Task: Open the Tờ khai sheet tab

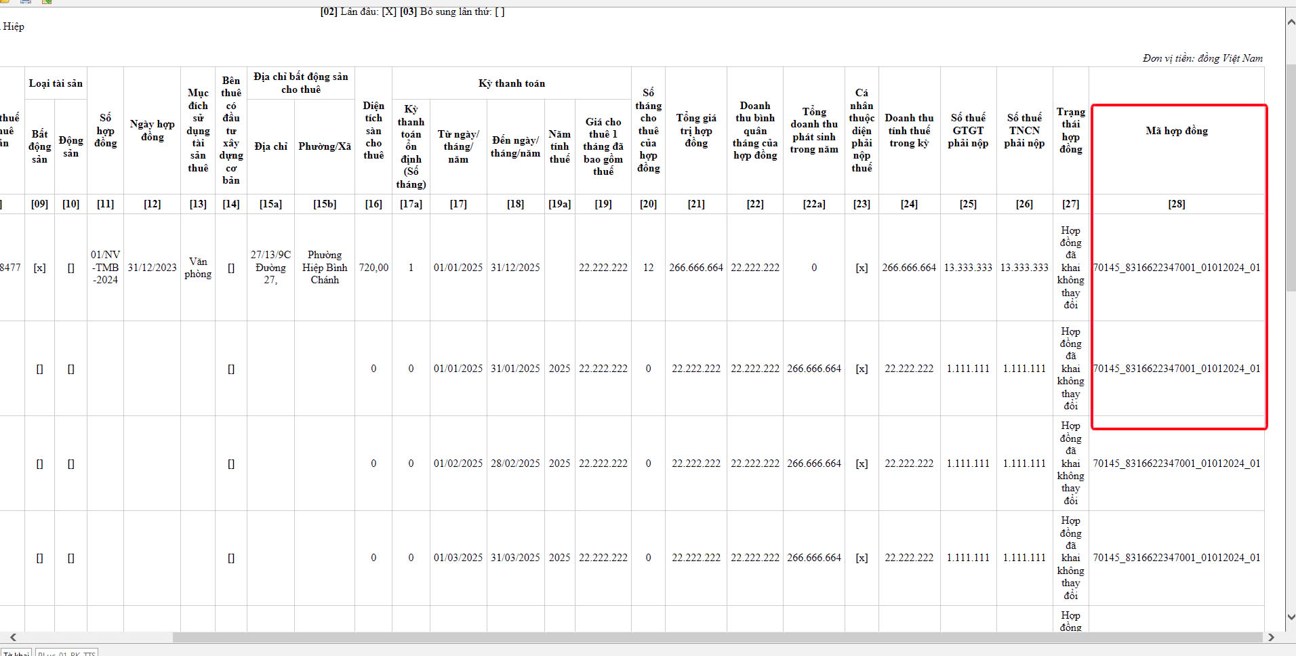Action: pos(16,653)
